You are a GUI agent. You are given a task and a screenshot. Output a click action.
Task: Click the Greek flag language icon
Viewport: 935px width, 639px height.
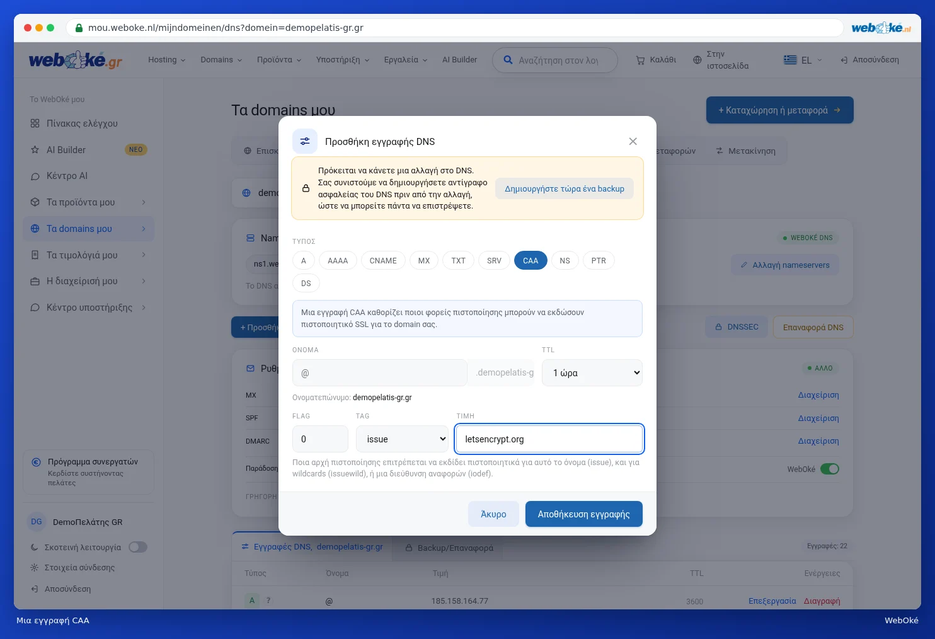[x=790, y=60]
